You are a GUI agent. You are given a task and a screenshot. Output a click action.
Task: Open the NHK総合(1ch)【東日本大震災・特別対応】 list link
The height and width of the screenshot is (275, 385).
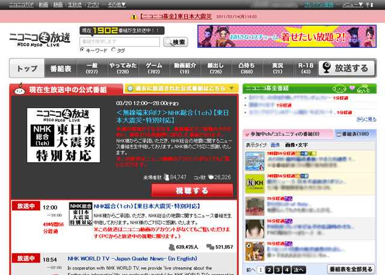[x=147, y=206]
